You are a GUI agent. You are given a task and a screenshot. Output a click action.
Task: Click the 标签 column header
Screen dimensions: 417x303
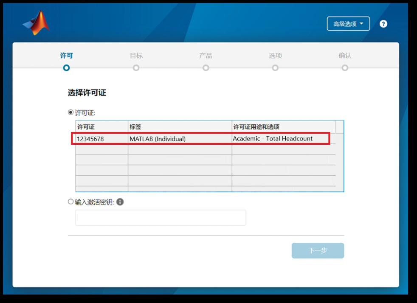[180, 127]
